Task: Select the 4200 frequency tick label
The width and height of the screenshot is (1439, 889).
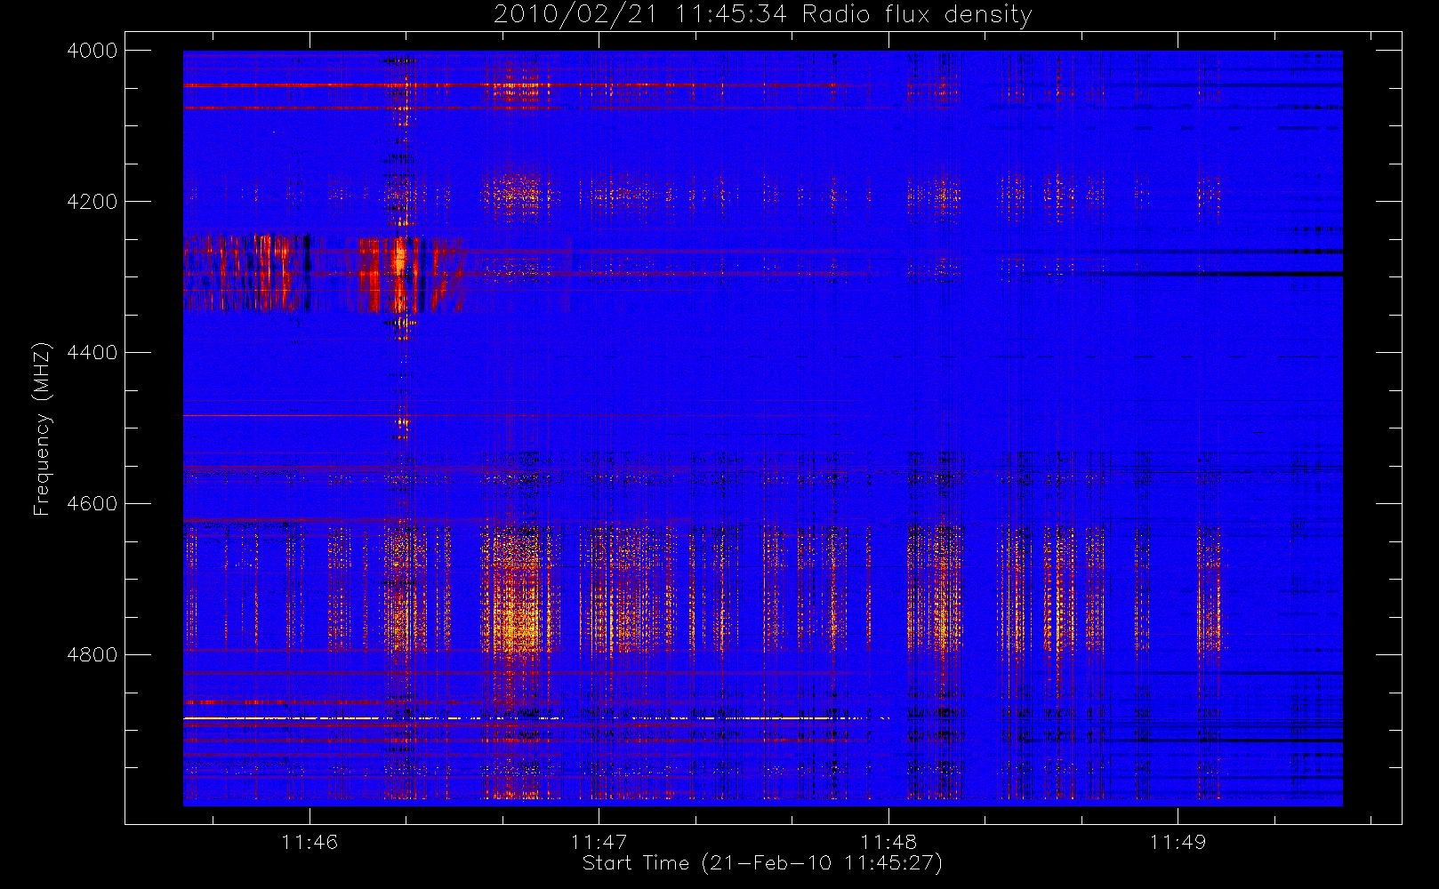Action: pos(92,202)
